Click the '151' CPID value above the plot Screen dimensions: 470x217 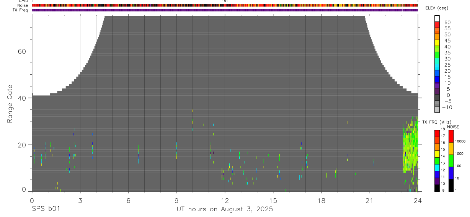tap(225, 1)
